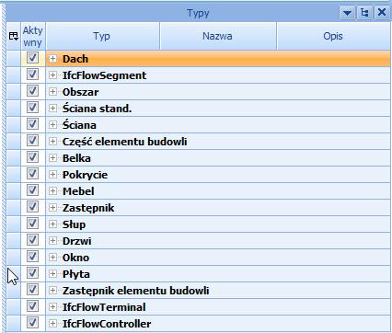This screenshot has height=333, width=392.
Task: Sort by the Typ column header
Action: pyautogui.click(x=102, y=36)
